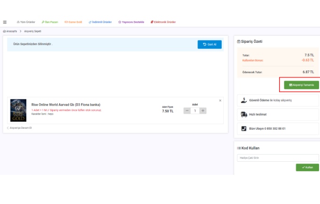Click the home icon in breadcrumb

coord(4,31)
